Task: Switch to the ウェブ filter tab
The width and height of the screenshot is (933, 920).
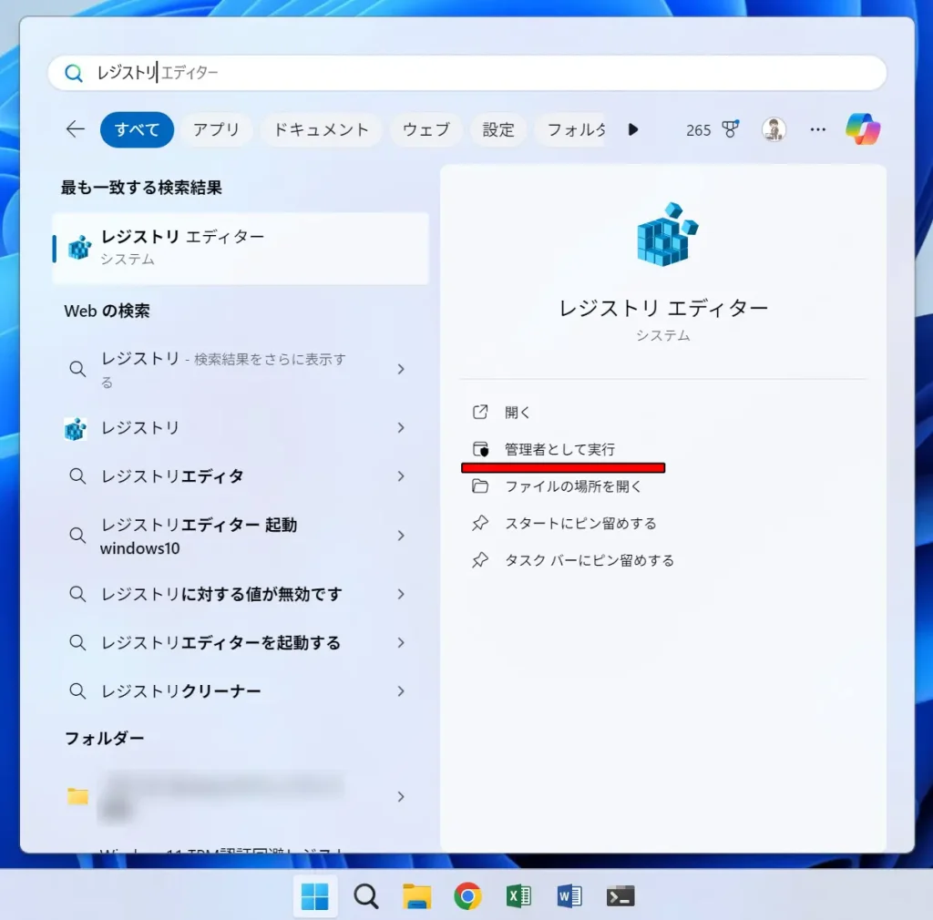Action: (426, 129)
